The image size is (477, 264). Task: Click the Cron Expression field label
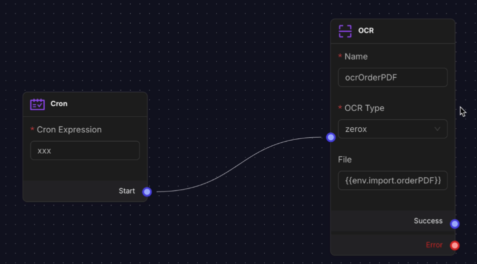pos(69,130)
